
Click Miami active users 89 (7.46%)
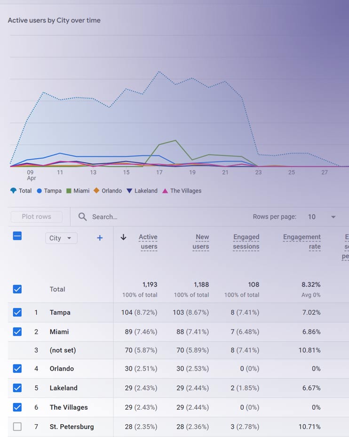click(x=141, y=332)
